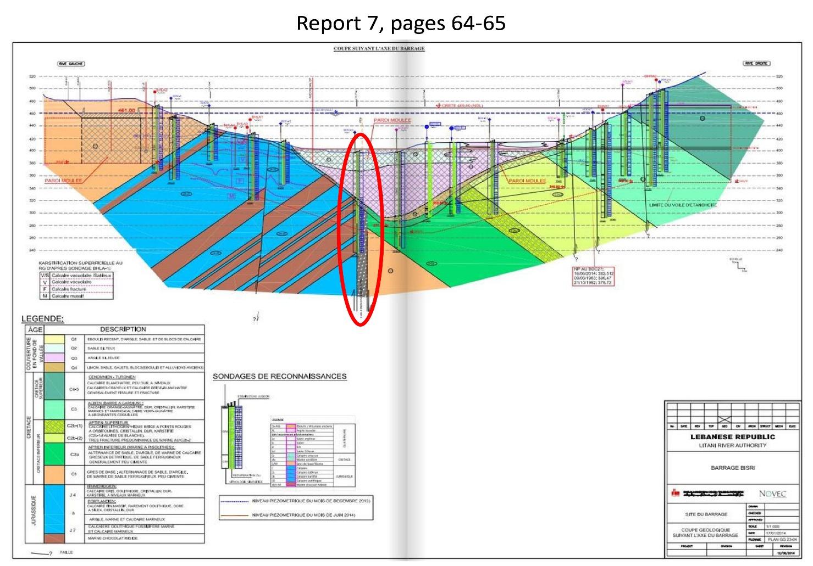This screenshot has height=566, width=813.
Task: Pick the C1 orange legend swatch
Action: 54,473
